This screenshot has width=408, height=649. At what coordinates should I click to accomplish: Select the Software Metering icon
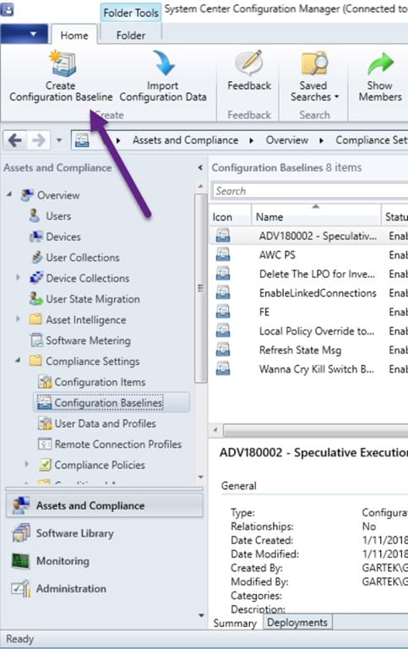pos(36,341)
